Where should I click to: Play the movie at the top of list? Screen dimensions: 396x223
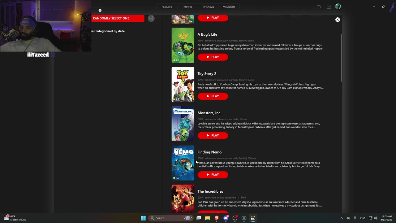pos(213,18)
